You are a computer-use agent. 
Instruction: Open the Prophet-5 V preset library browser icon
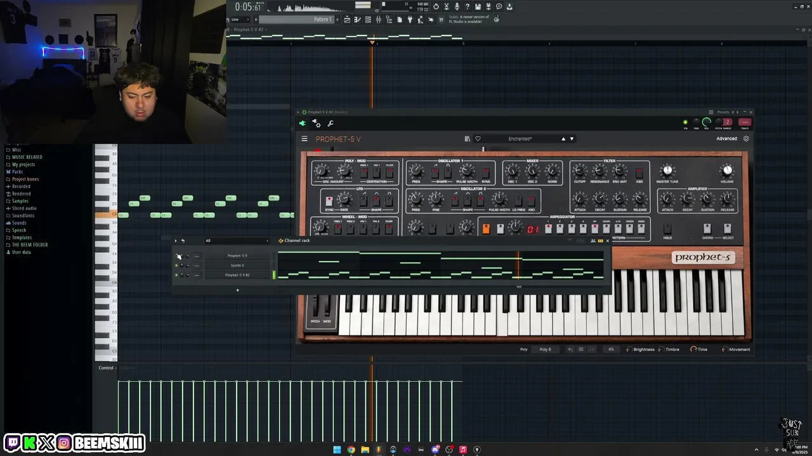pos(468,139)
